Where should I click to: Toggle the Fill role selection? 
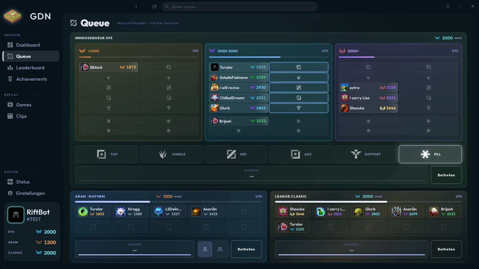tap(430, 154)
